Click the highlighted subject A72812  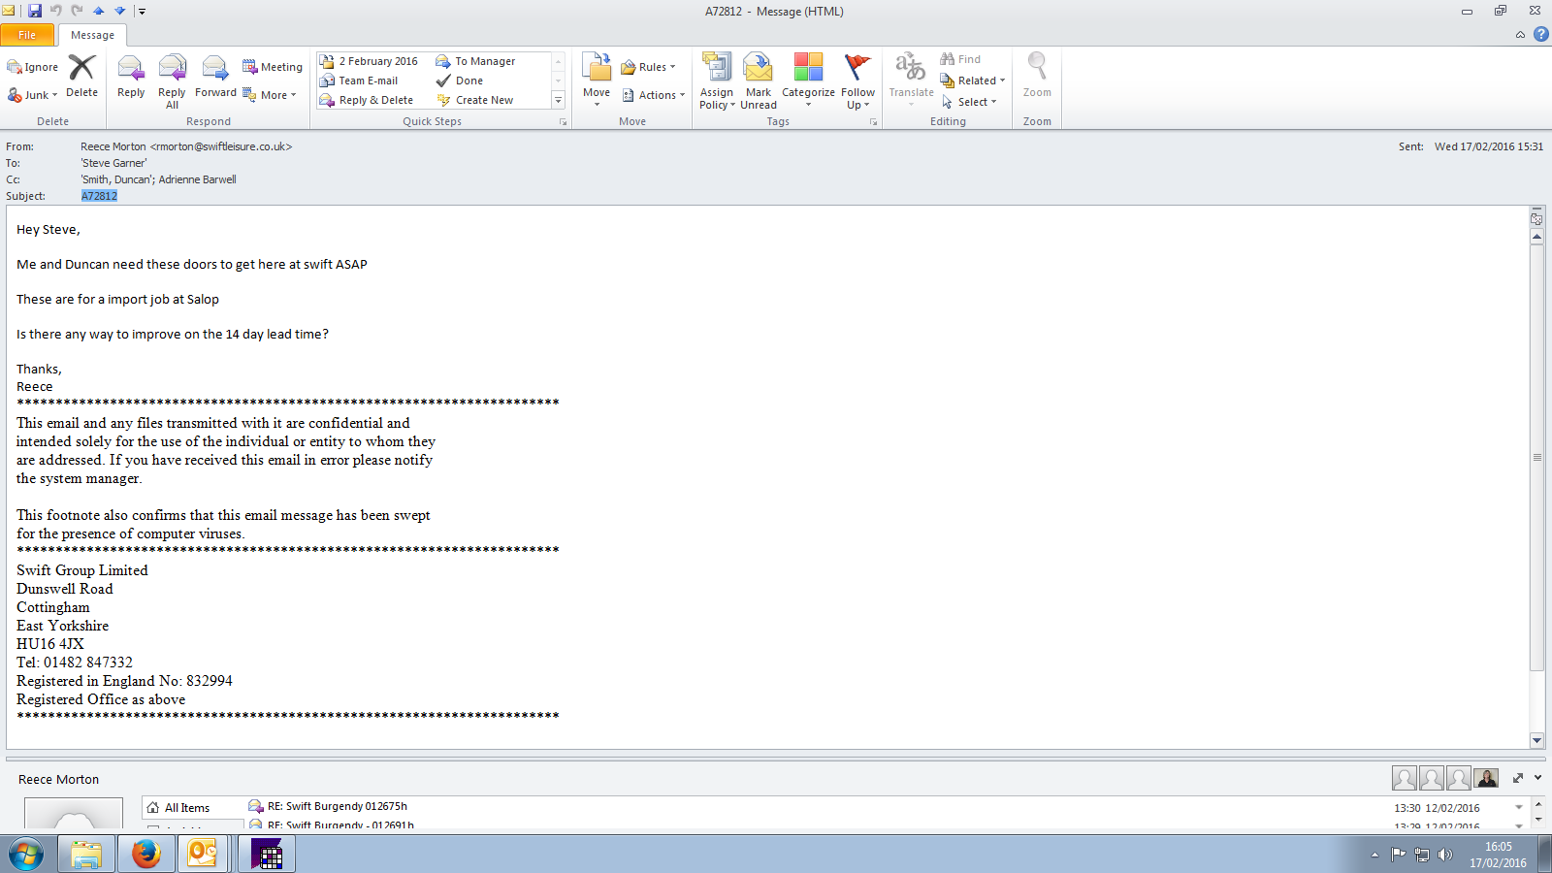[x=99, y=196]
